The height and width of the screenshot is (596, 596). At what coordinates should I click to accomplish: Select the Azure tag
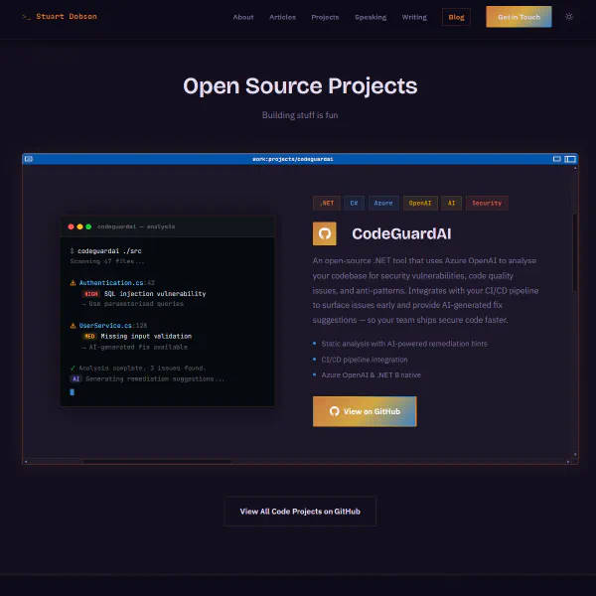(383, 203)
